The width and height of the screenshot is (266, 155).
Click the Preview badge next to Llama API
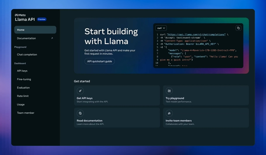pos(41,19)
